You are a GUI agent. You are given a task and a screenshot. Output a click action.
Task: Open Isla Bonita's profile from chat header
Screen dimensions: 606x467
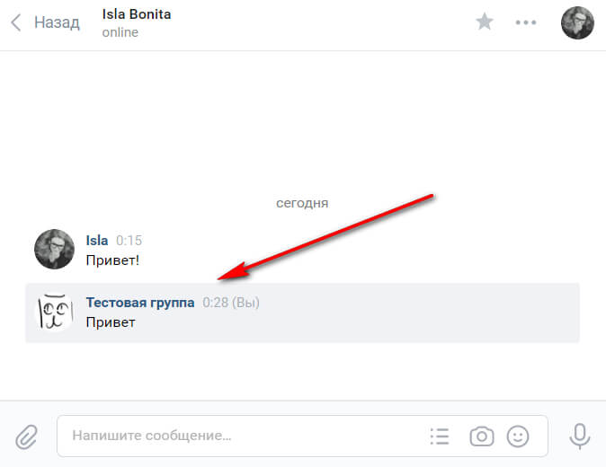[137, 15]
